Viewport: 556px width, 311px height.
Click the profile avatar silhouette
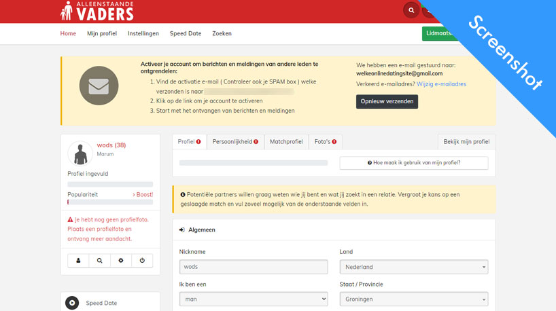(80, 153)
